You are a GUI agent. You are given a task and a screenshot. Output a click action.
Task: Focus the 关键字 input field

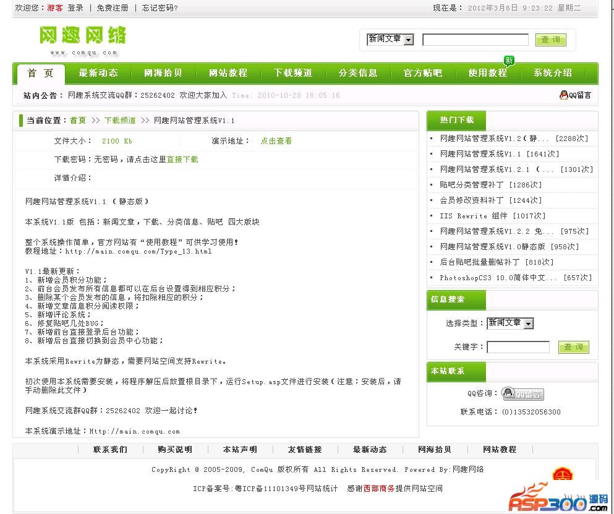point(518,347)
